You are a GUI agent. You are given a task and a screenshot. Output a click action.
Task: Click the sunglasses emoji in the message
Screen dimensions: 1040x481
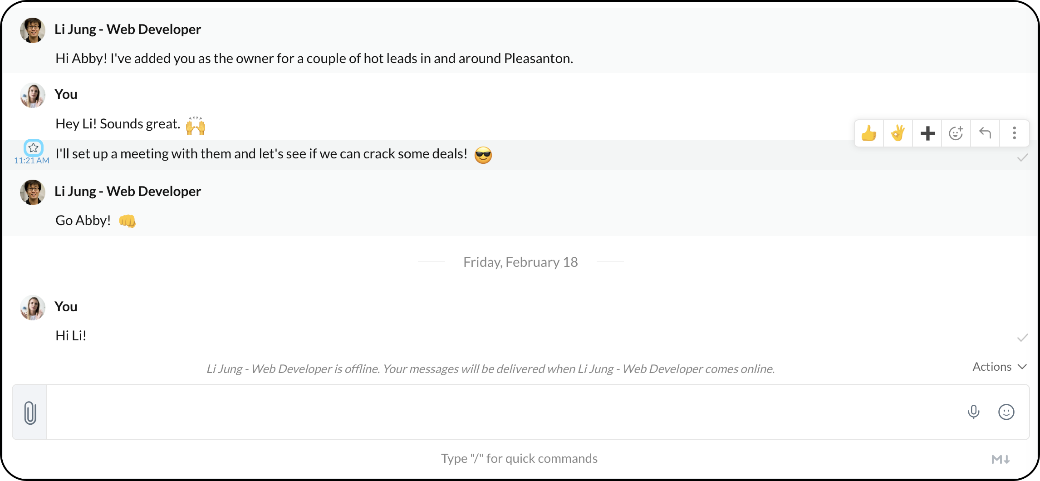[x=483, y=155]
